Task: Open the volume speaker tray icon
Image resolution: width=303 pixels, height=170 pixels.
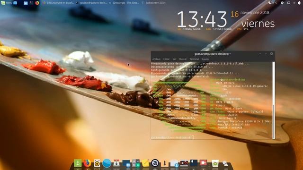Action: click(300, 3)
